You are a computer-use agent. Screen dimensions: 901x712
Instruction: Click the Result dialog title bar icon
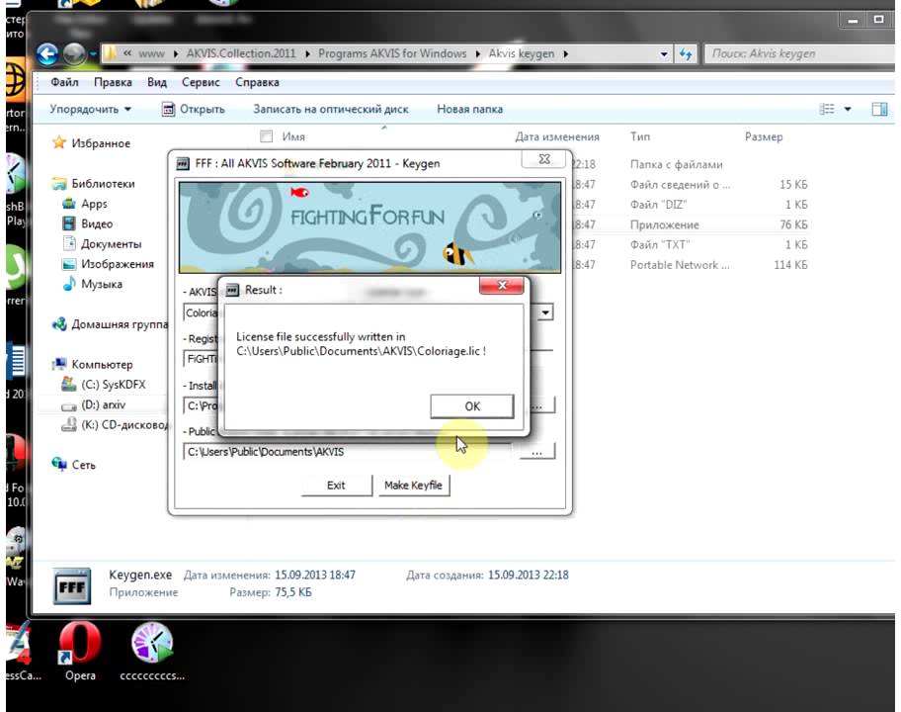click(232, 290)
